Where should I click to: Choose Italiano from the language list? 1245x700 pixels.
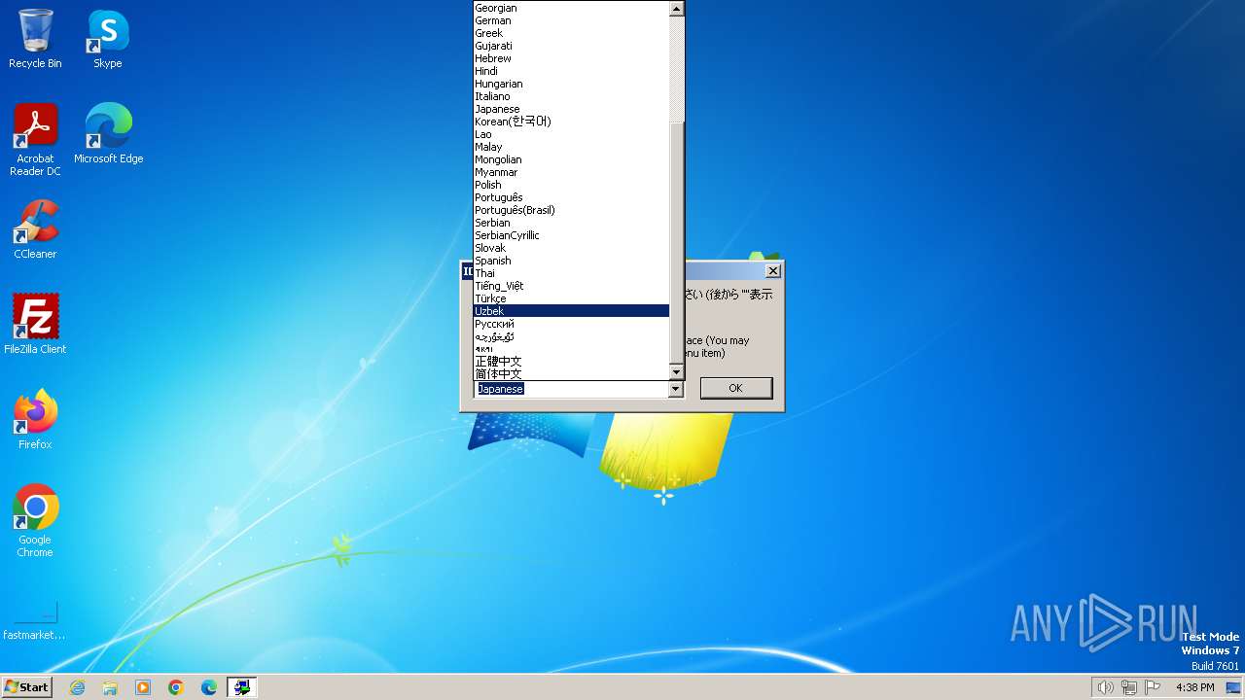coord(571,96)
